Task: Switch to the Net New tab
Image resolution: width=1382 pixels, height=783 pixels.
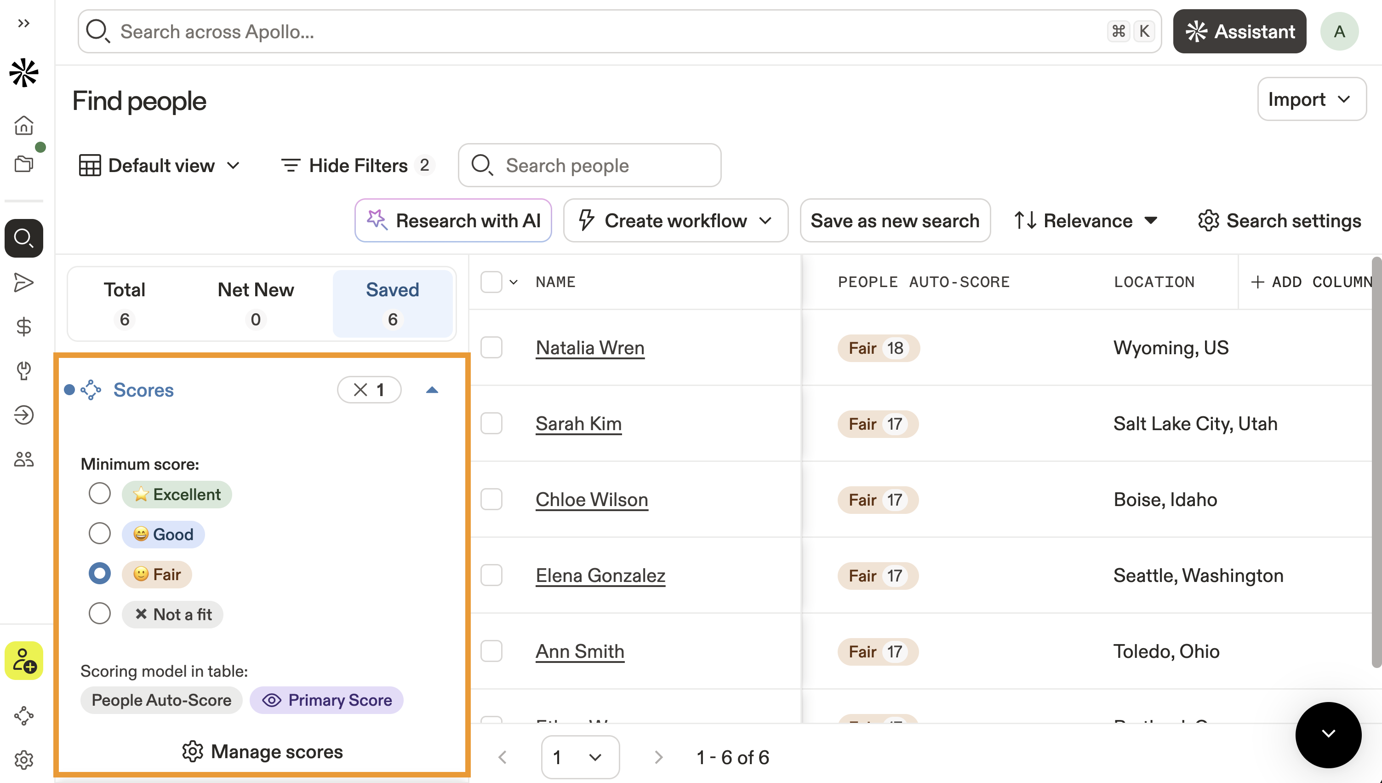Action: pyautogui.click(x=255, y=303)
